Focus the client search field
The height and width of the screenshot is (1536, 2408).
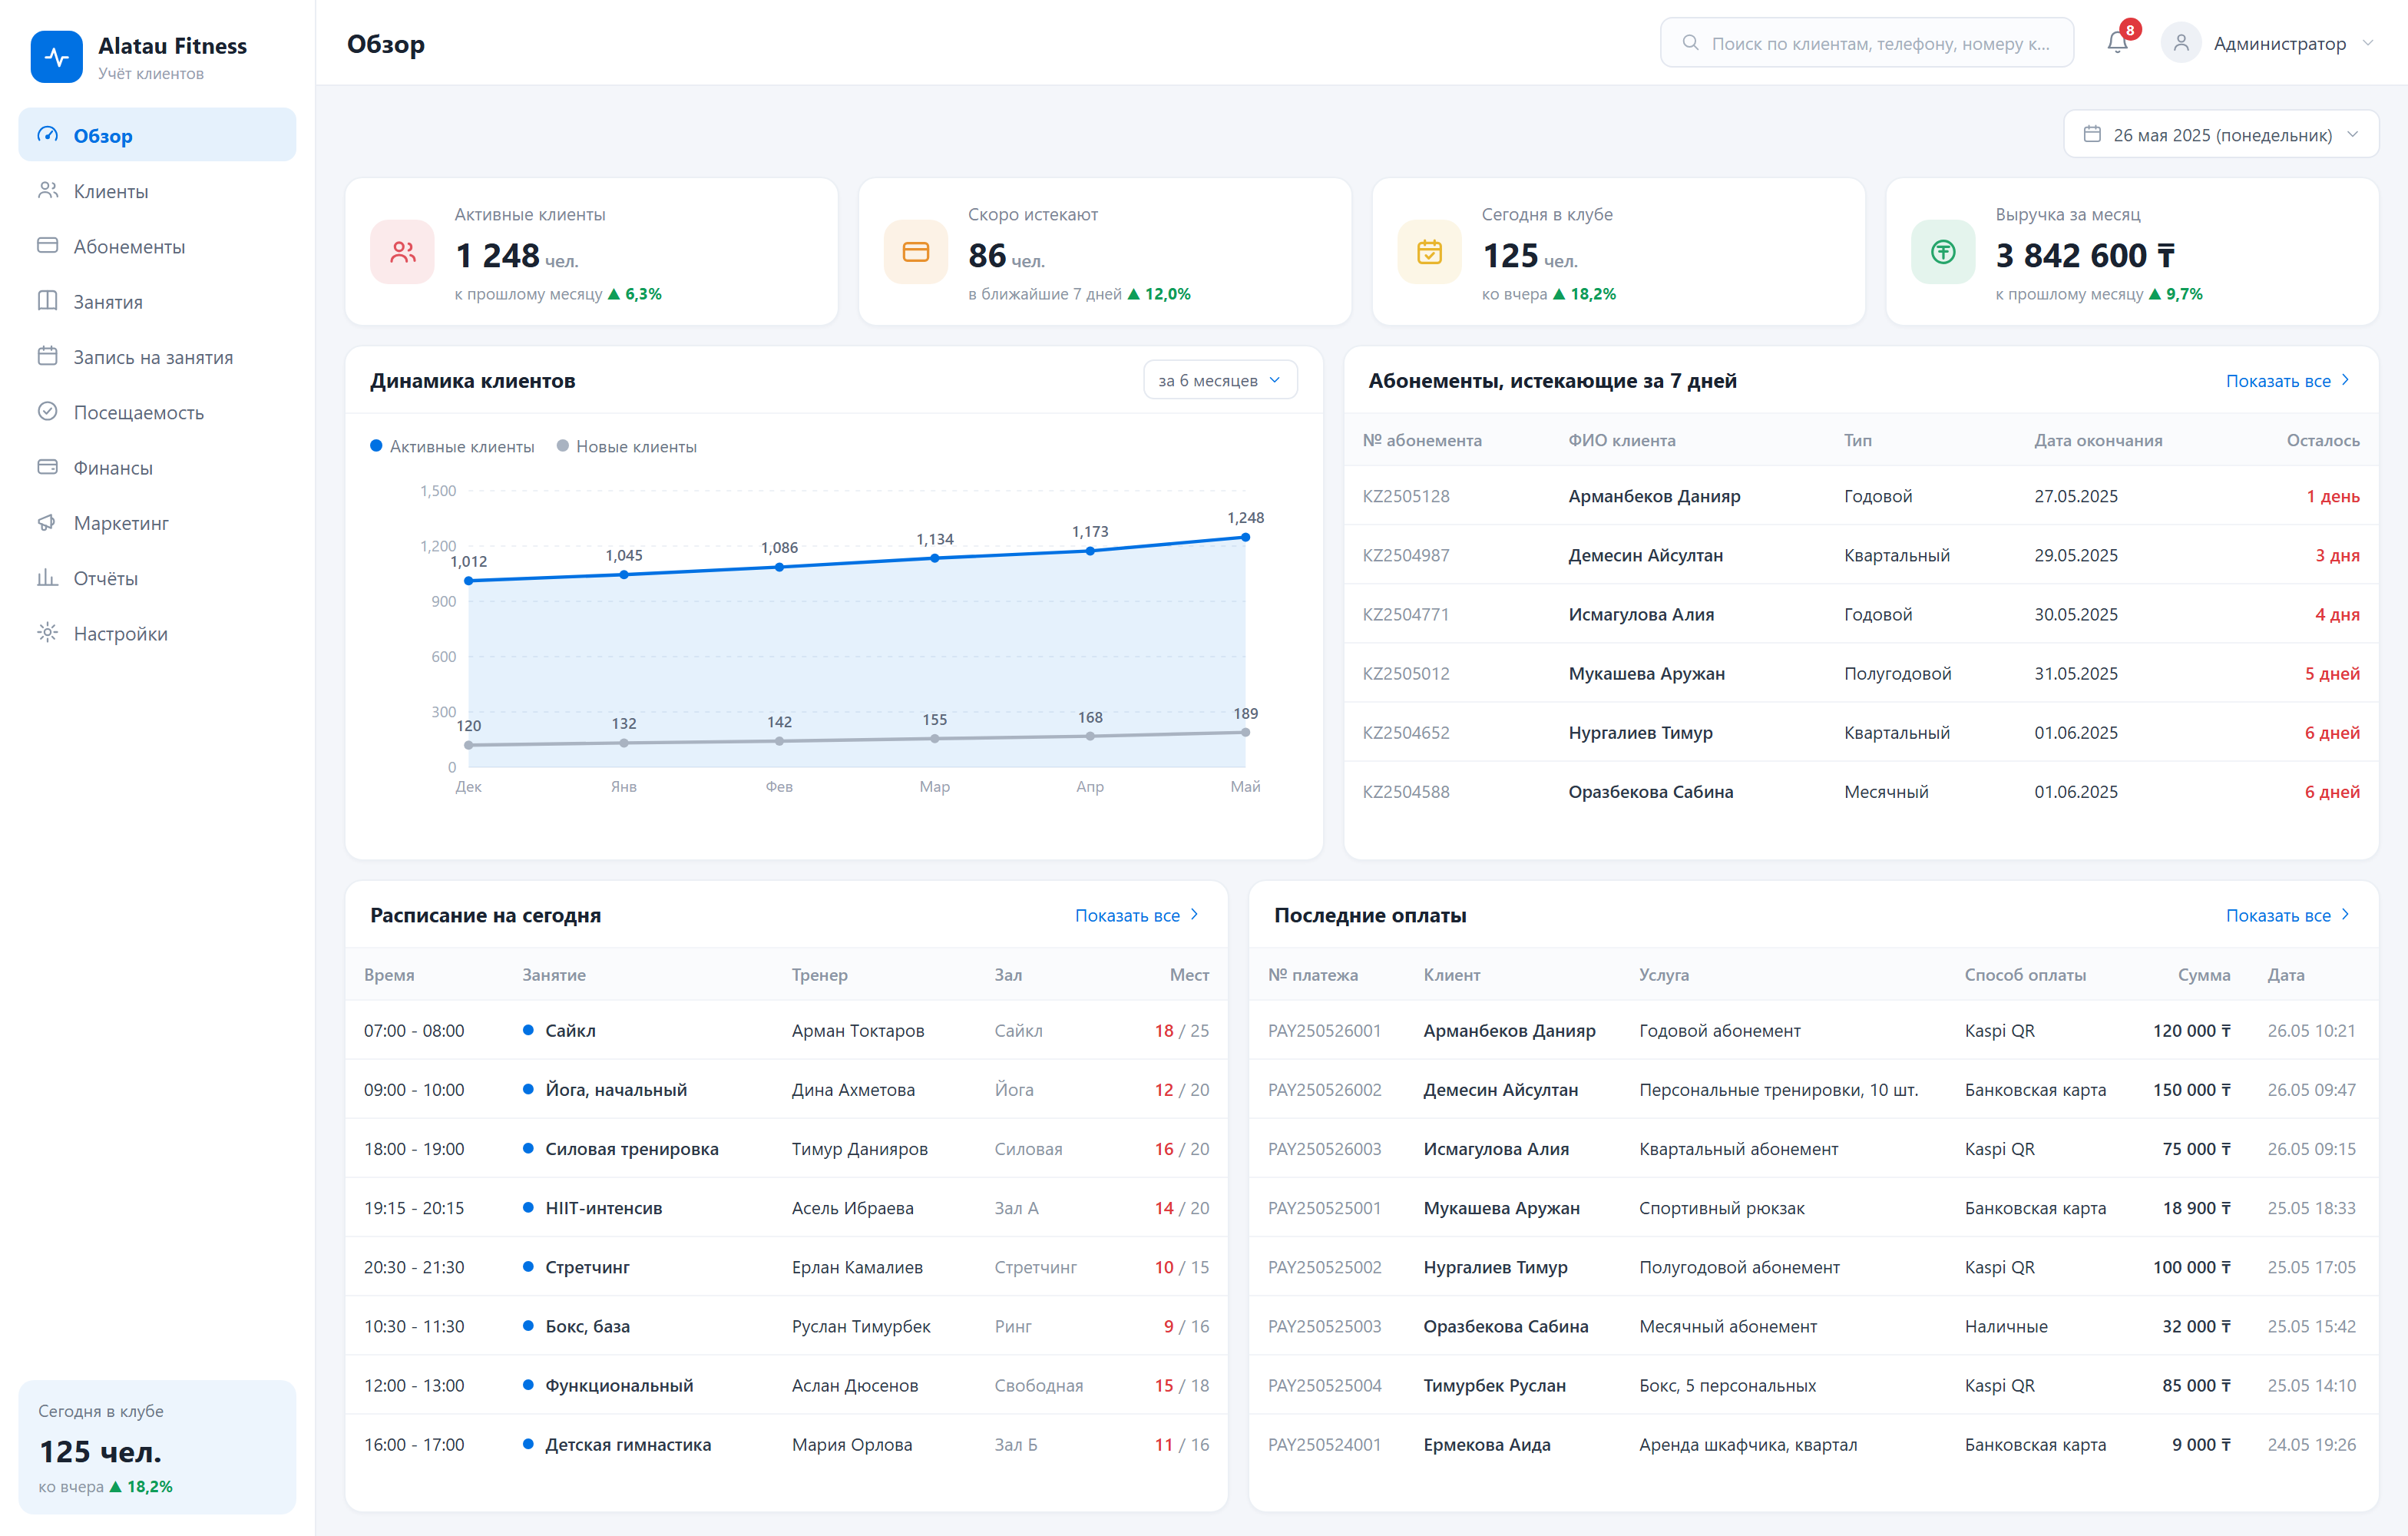coord(1867,43)
